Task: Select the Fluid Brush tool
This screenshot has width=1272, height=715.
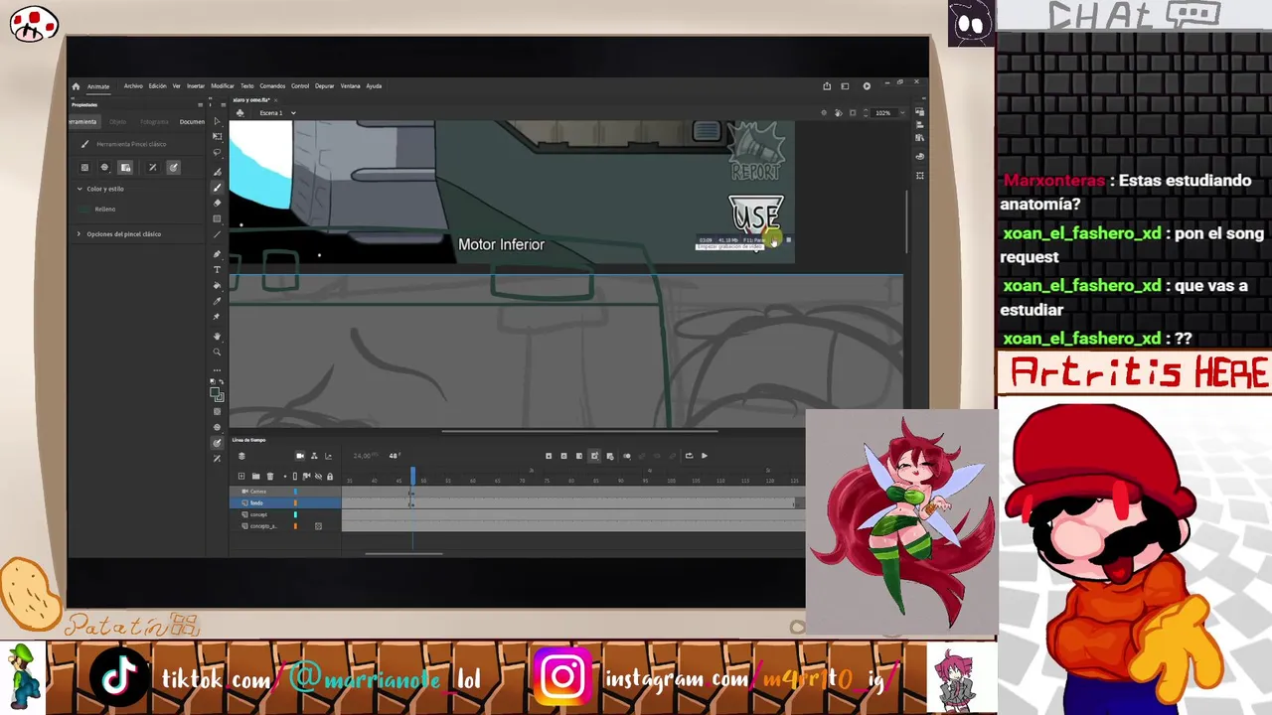Action: click(217, 172)
